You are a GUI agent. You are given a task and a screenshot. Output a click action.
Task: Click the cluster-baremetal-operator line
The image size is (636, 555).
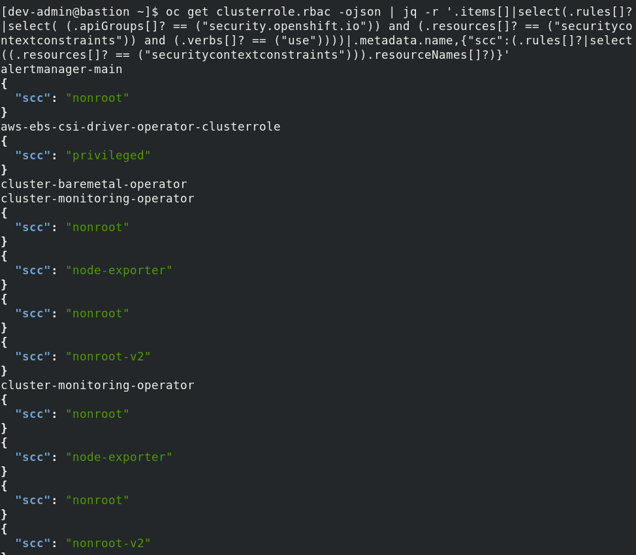(94, 184)
